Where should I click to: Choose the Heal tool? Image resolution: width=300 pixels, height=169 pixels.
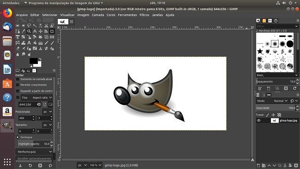point(46,48)
